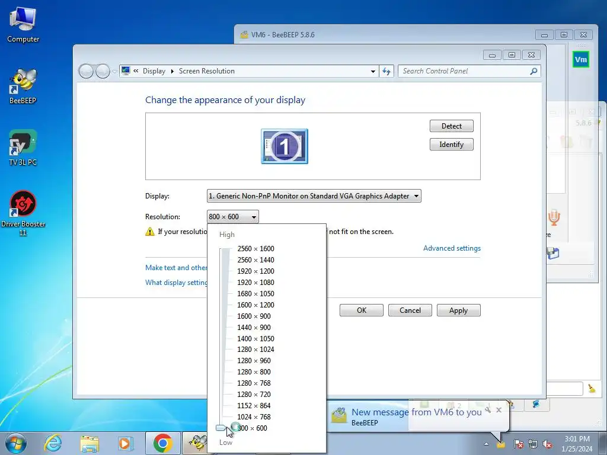
Task: Select 1280 × 1024 resolution
Action: coord(255,350)
